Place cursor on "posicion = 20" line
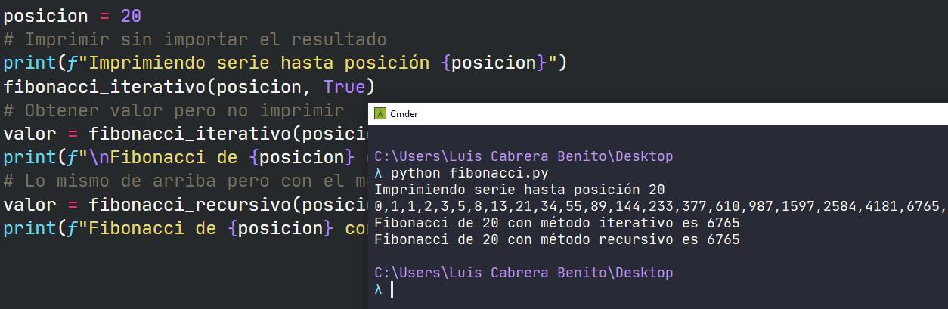This screenshot has height=309, width=948. tap(45, 16)
